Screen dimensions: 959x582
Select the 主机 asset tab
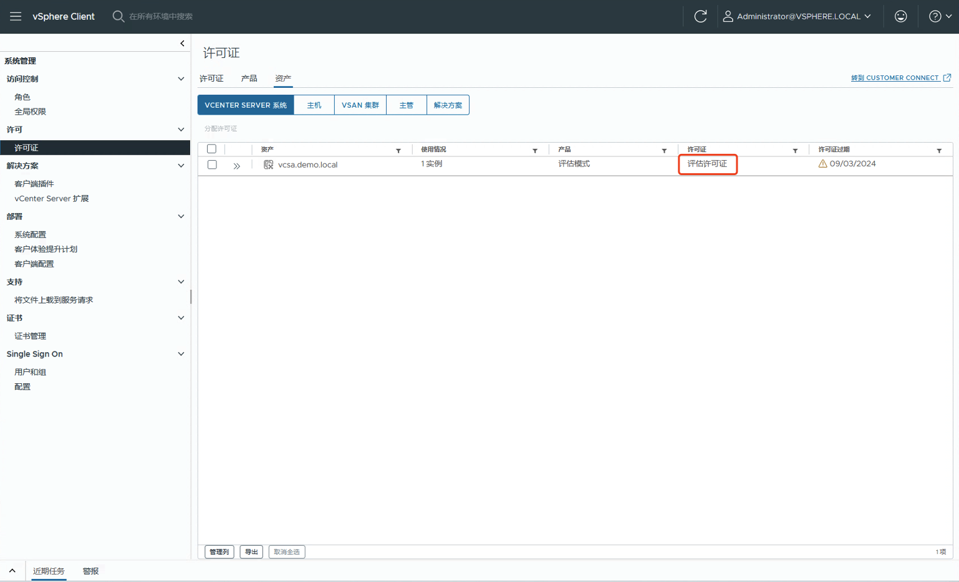pyautogui.click(x=314, y=105)
